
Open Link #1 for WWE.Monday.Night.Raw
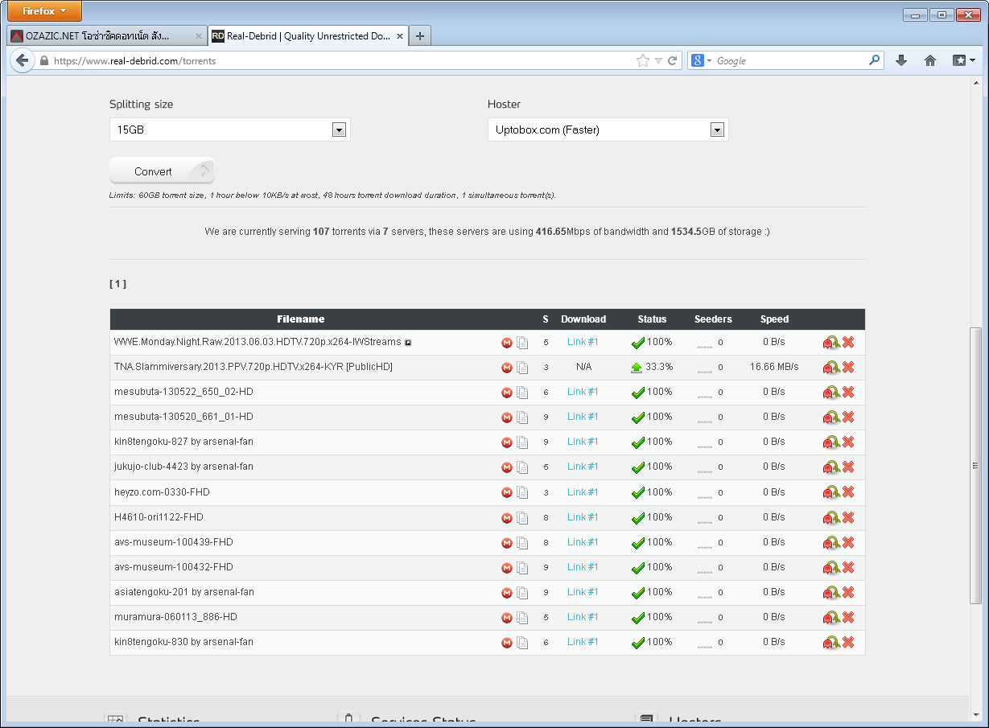point(583,342)
